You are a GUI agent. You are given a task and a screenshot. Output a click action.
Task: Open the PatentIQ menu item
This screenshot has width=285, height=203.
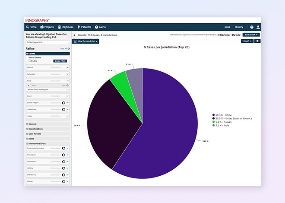pyautogui.click(x=85, y=27)
